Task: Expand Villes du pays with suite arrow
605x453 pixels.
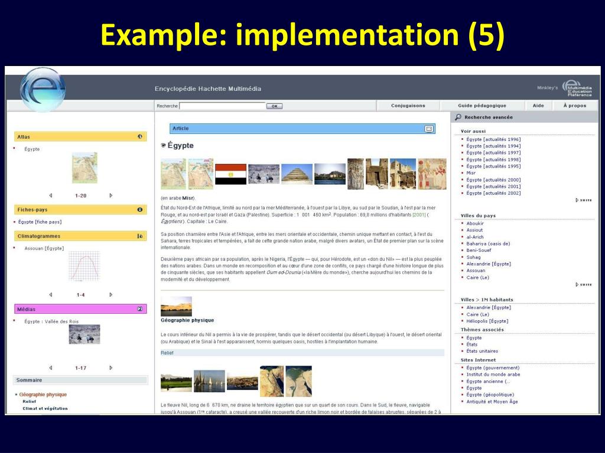Action: pos(584,285)
